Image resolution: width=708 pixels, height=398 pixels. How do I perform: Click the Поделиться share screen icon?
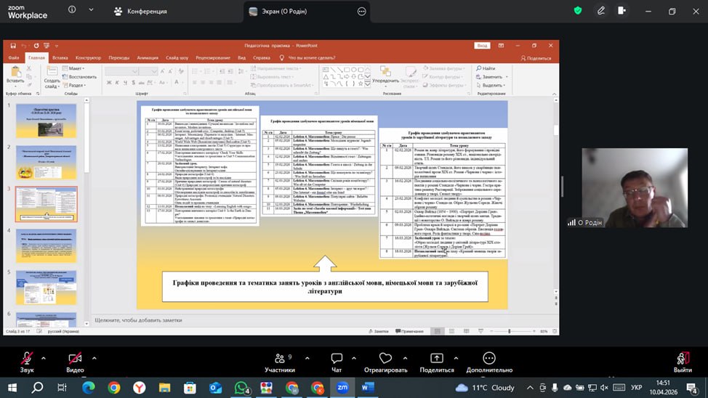point(436,359)
